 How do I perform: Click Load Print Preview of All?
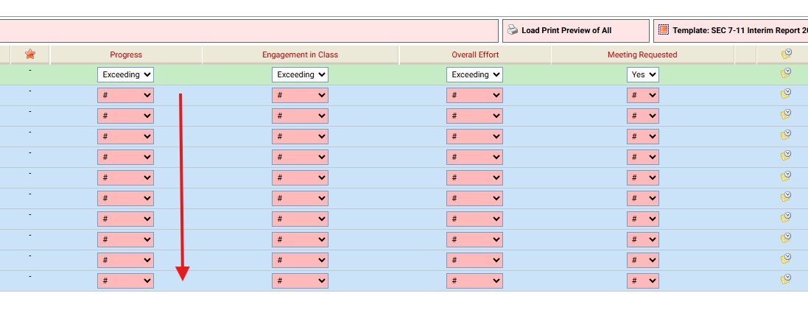coord(566,30)
